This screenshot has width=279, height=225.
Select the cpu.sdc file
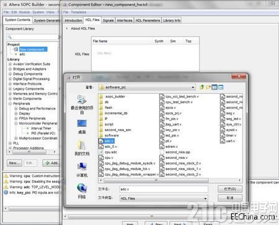click(x=108, y=152)
